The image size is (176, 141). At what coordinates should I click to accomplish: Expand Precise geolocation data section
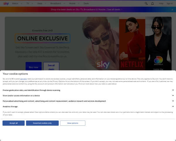tap(173, 90)
